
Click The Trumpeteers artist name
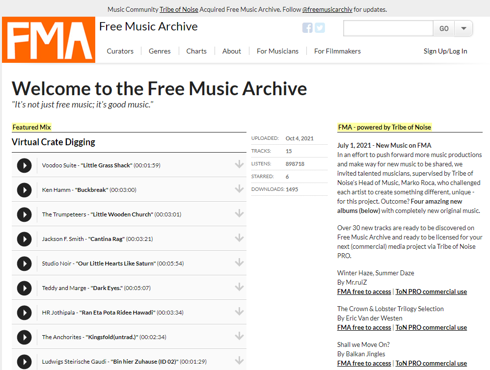click(x=64, y=214)
